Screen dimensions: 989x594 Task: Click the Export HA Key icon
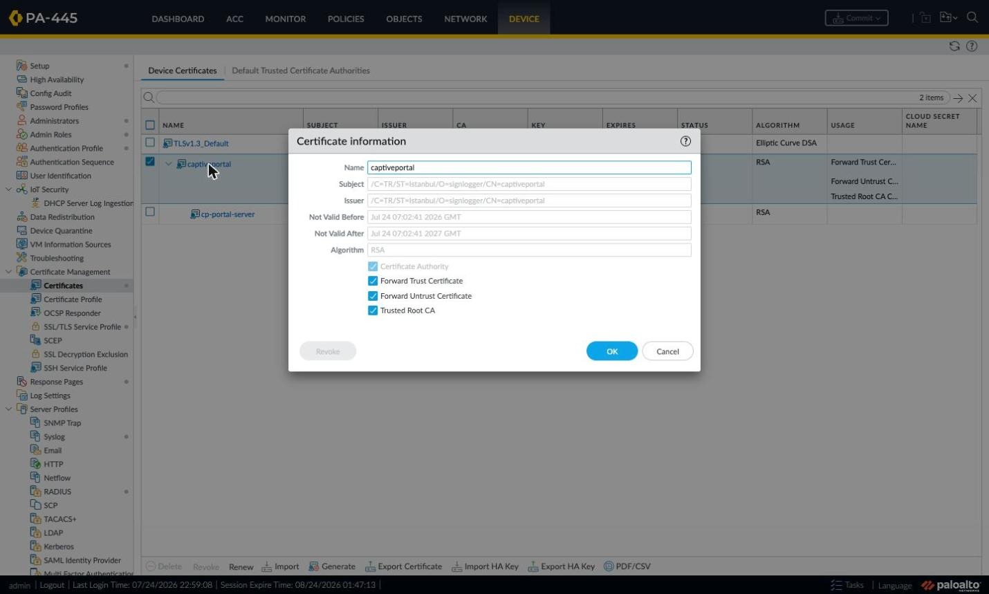533,566
